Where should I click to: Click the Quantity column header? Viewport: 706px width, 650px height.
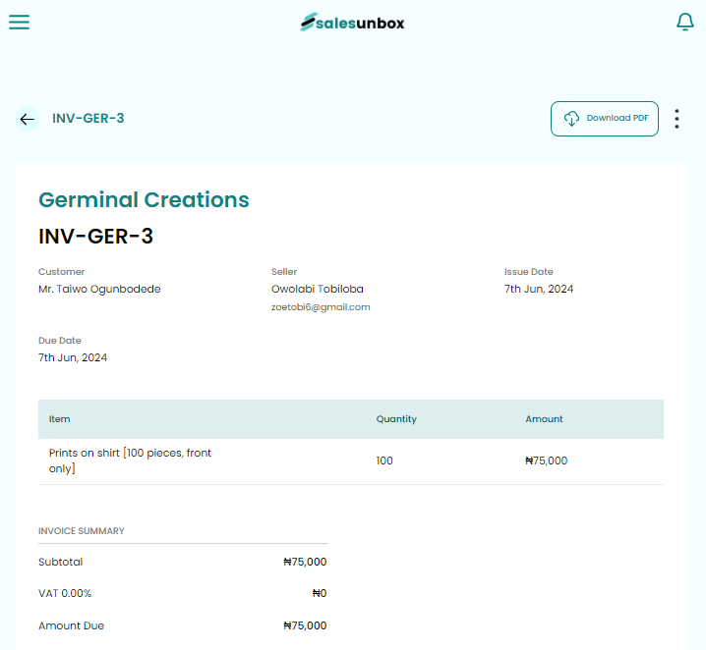click(396, 419)
